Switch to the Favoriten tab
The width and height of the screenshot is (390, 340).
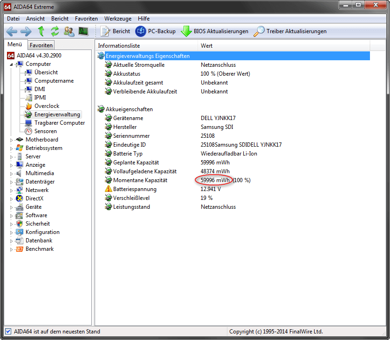[x=41, y=45]
